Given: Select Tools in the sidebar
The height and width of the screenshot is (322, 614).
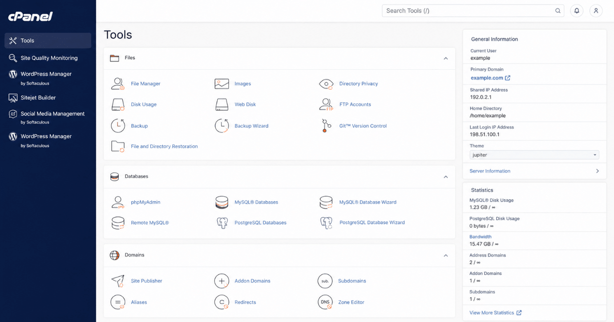Looking at the screenshot, I should pyautogui.click(x=48, y=40).
